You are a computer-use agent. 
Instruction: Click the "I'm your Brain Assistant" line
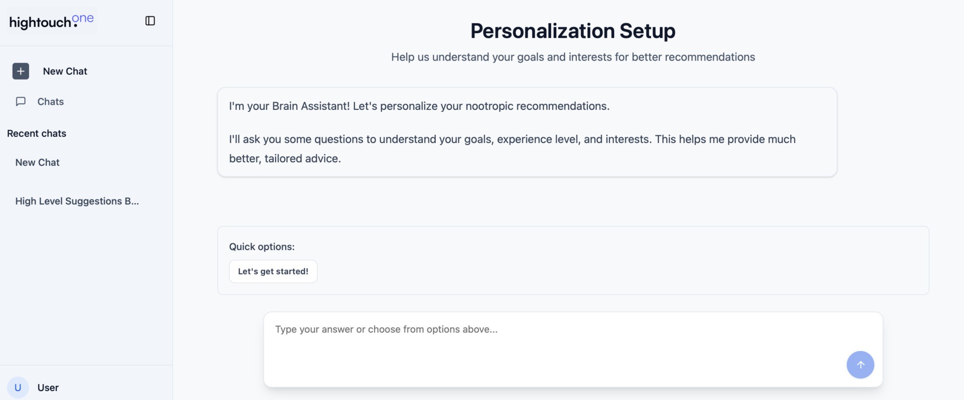pyautogui.click(x=419, y=106)
